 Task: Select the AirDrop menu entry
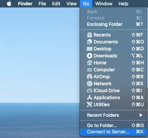pos(113,77)
